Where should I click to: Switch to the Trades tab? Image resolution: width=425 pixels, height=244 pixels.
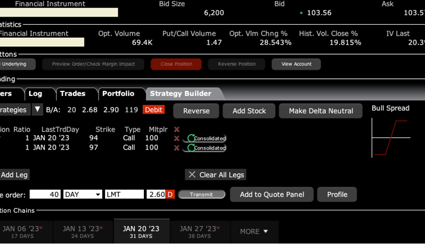tap(72, 93)
